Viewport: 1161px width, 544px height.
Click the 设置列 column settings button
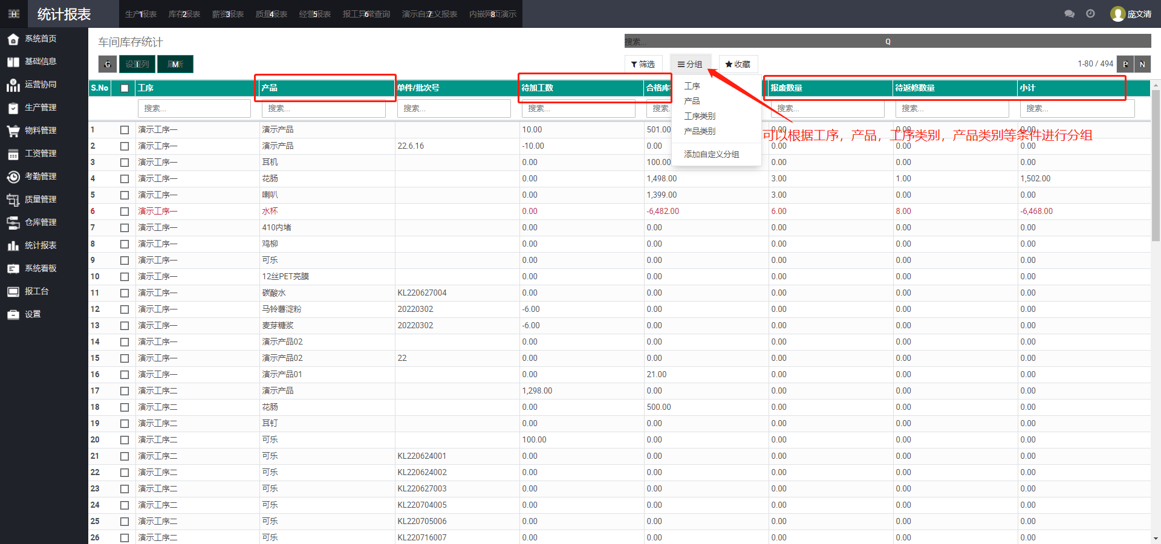click(137, 64)
